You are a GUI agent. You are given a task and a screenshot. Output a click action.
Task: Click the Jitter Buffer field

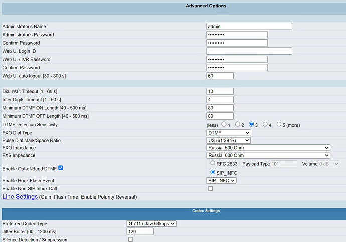[x=140, y=231]
